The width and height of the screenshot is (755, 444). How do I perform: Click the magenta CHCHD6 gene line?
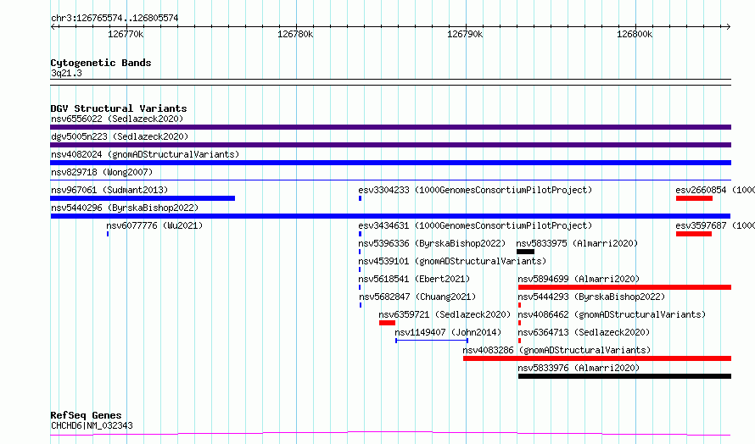pos(390,434)
